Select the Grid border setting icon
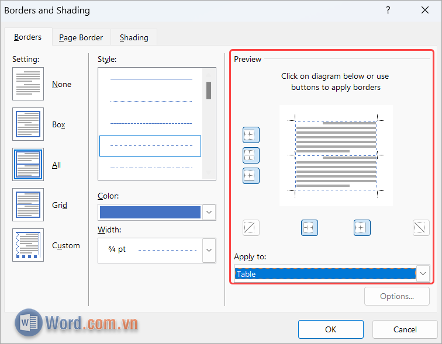Viewport: 442px width, 344px height. tap(28, 204)
